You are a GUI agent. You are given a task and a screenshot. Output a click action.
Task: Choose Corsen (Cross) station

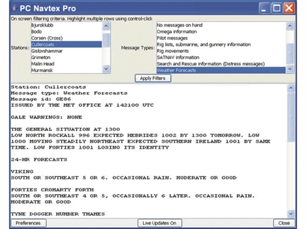(x=66, y=38)
